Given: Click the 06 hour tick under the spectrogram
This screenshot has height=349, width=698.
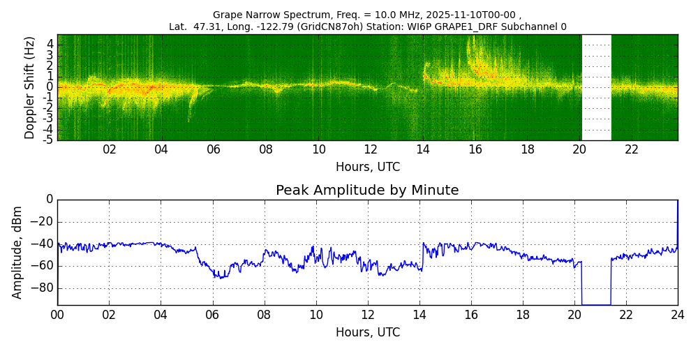Looking at the screenshot, I should 214,149.
